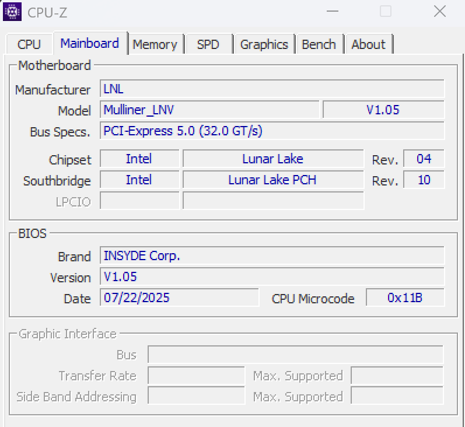
Task: Click the Model field Mulliner_LNV
Action: coord(210,110)
